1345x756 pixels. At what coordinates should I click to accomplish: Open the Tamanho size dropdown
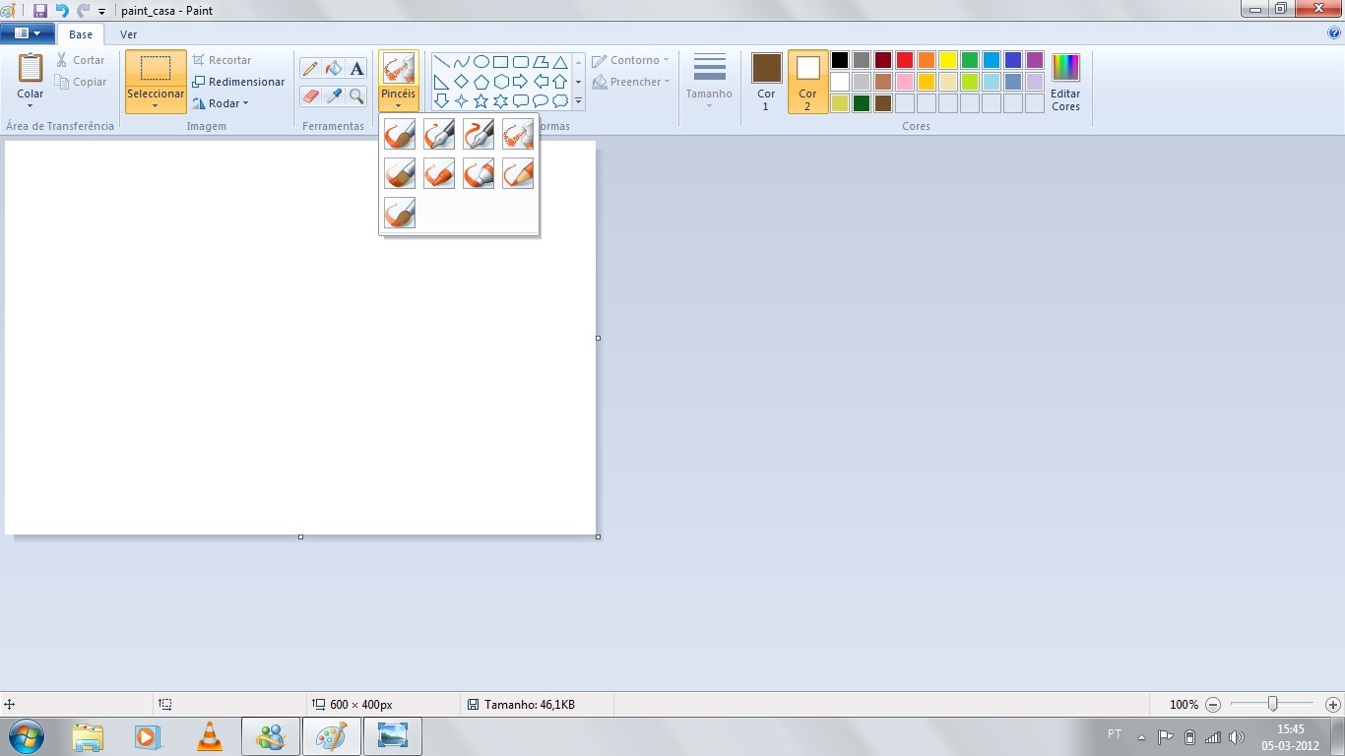pyautogui.click(x=708, y=92)
